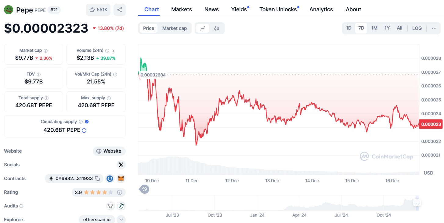This screenshot has height=223, width=444.
Task: Show Total supply info icon
Action: point(47,98)
